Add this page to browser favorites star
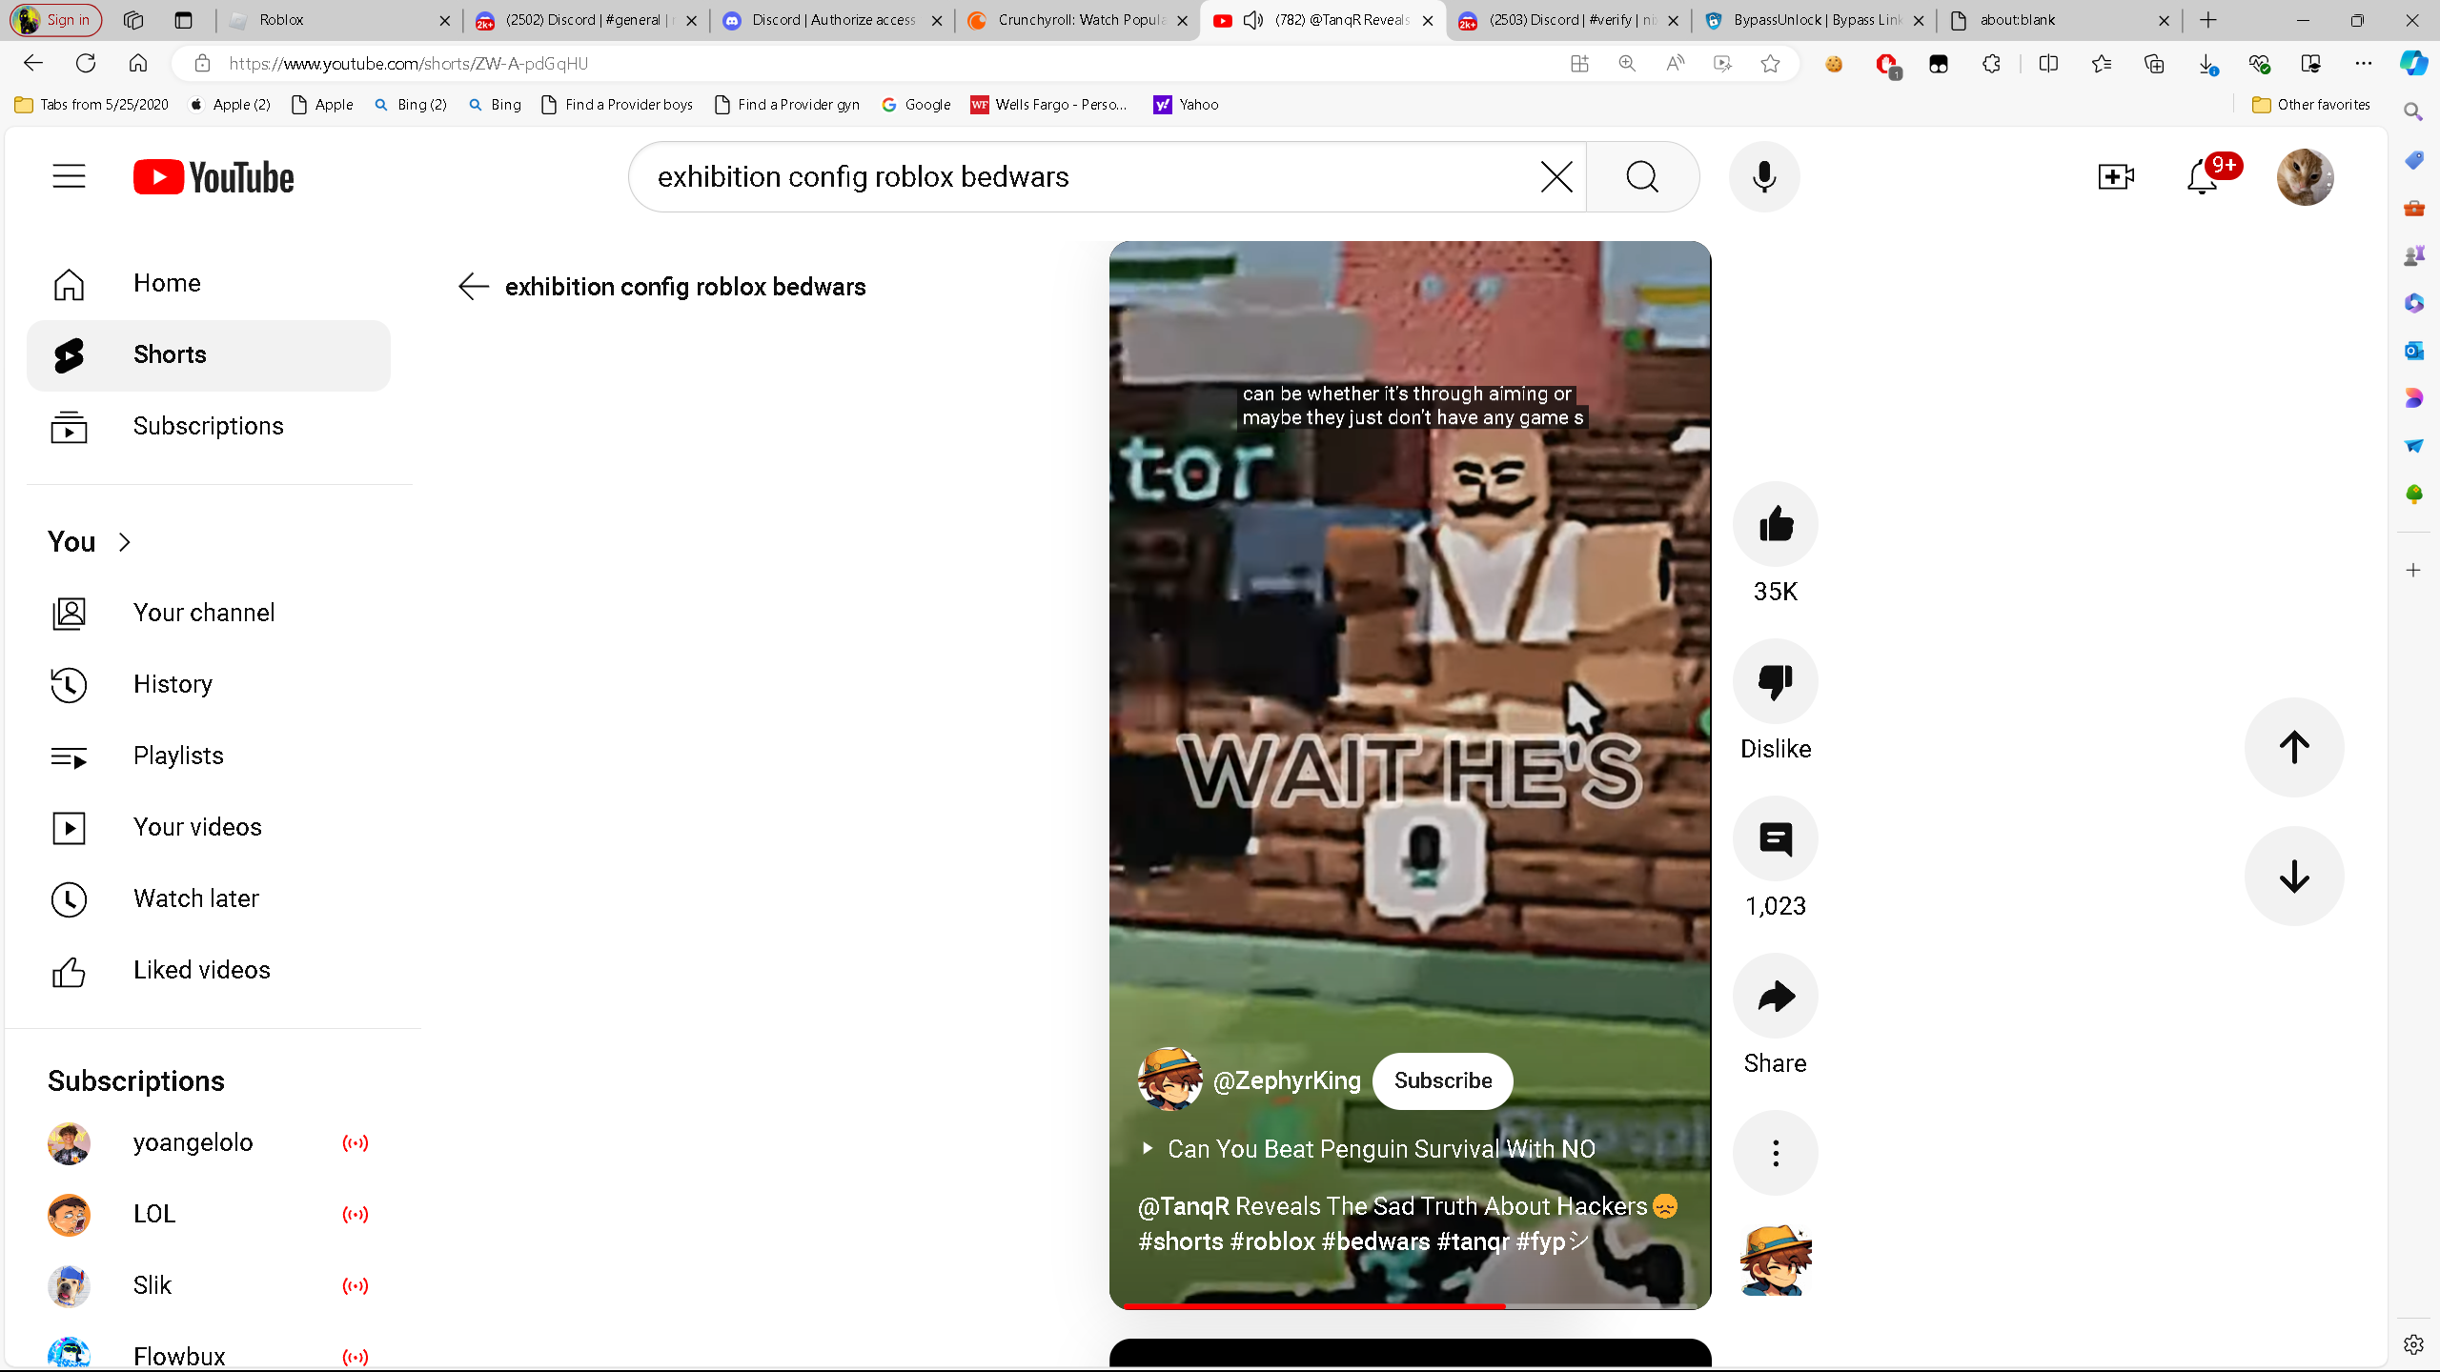The width and height of the screenshot is (2440, 1372). [1770, 64]
